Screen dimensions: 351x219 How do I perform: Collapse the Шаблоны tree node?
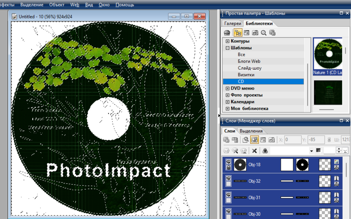[x=227, y=48]
